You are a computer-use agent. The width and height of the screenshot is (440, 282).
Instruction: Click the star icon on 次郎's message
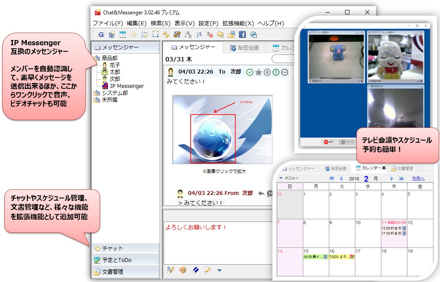click(259, 72)
